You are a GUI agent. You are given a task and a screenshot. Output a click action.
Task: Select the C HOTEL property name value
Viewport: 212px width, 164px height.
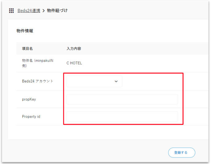[x=74, y=63]
